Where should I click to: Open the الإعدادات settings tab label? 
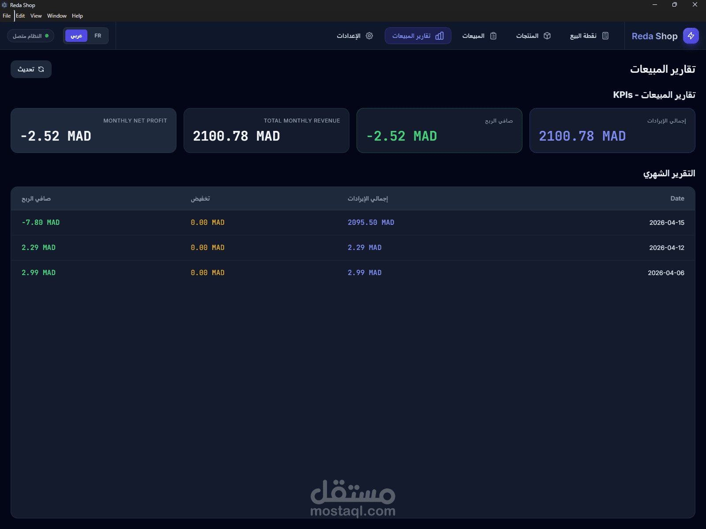pyautogui.click(x=349, y=36)
